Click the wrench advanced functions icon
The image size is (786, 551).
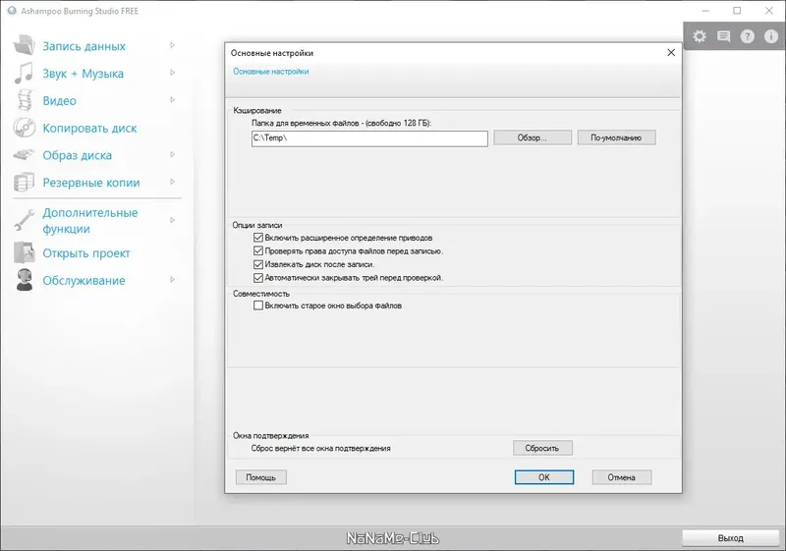click(24, 220)
